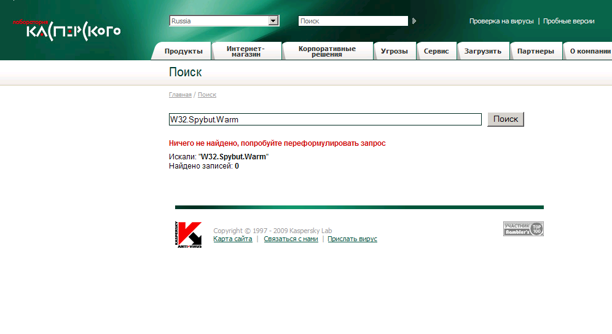612x334 pixels.
Task: Open the Корпоративные решения tab
Action: (327, 51)
